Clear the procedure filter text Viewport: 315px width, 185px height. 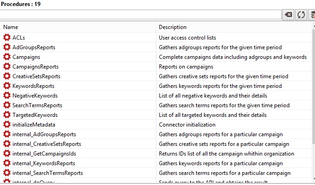(288, 15)
